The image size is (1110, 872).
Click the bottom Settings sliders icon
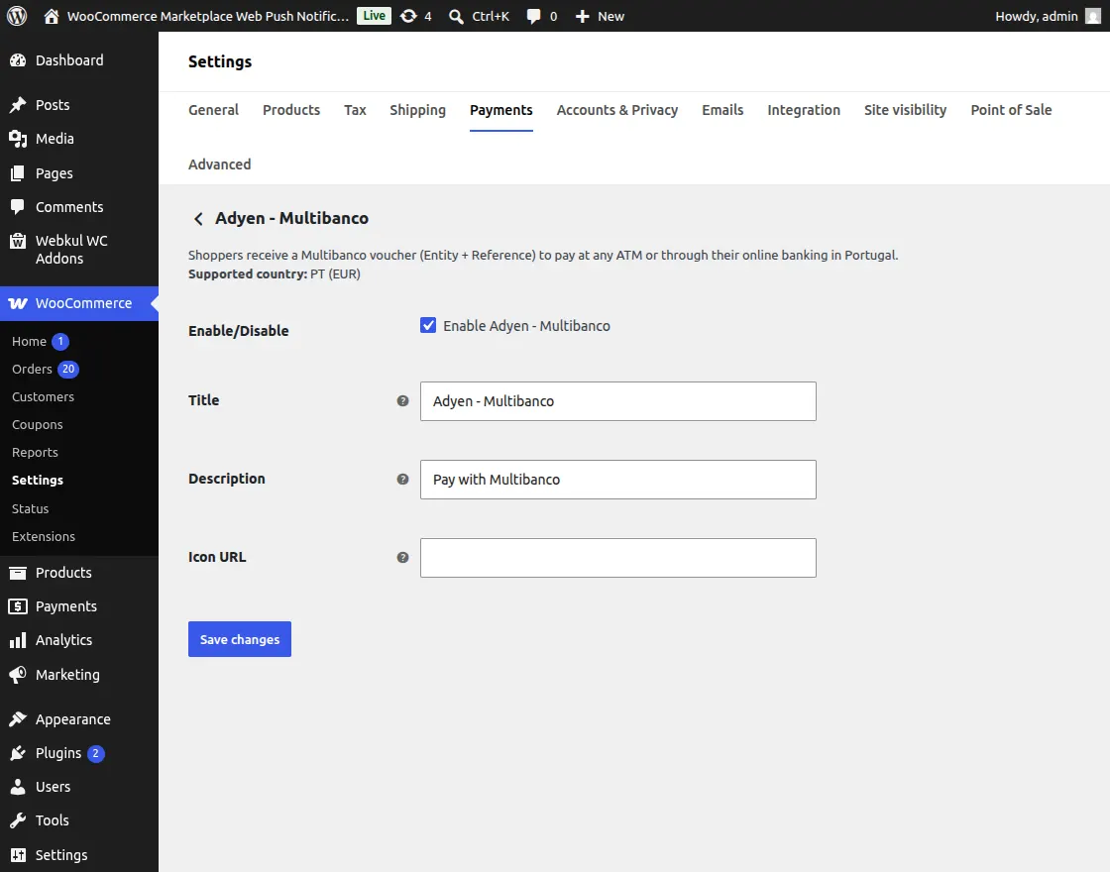tap(18, 855)
